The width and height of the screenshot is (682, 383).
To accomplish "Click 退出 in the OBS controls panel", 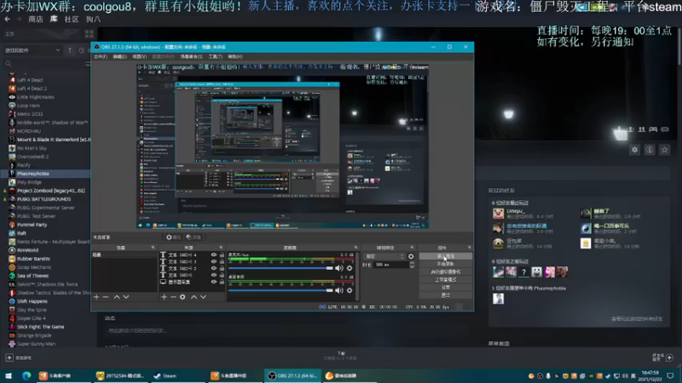I will [445, 295].
